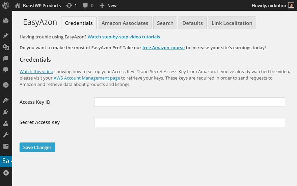Follow the free Amazon course link
The image size is (297, 186).
(x=163, y=48)
